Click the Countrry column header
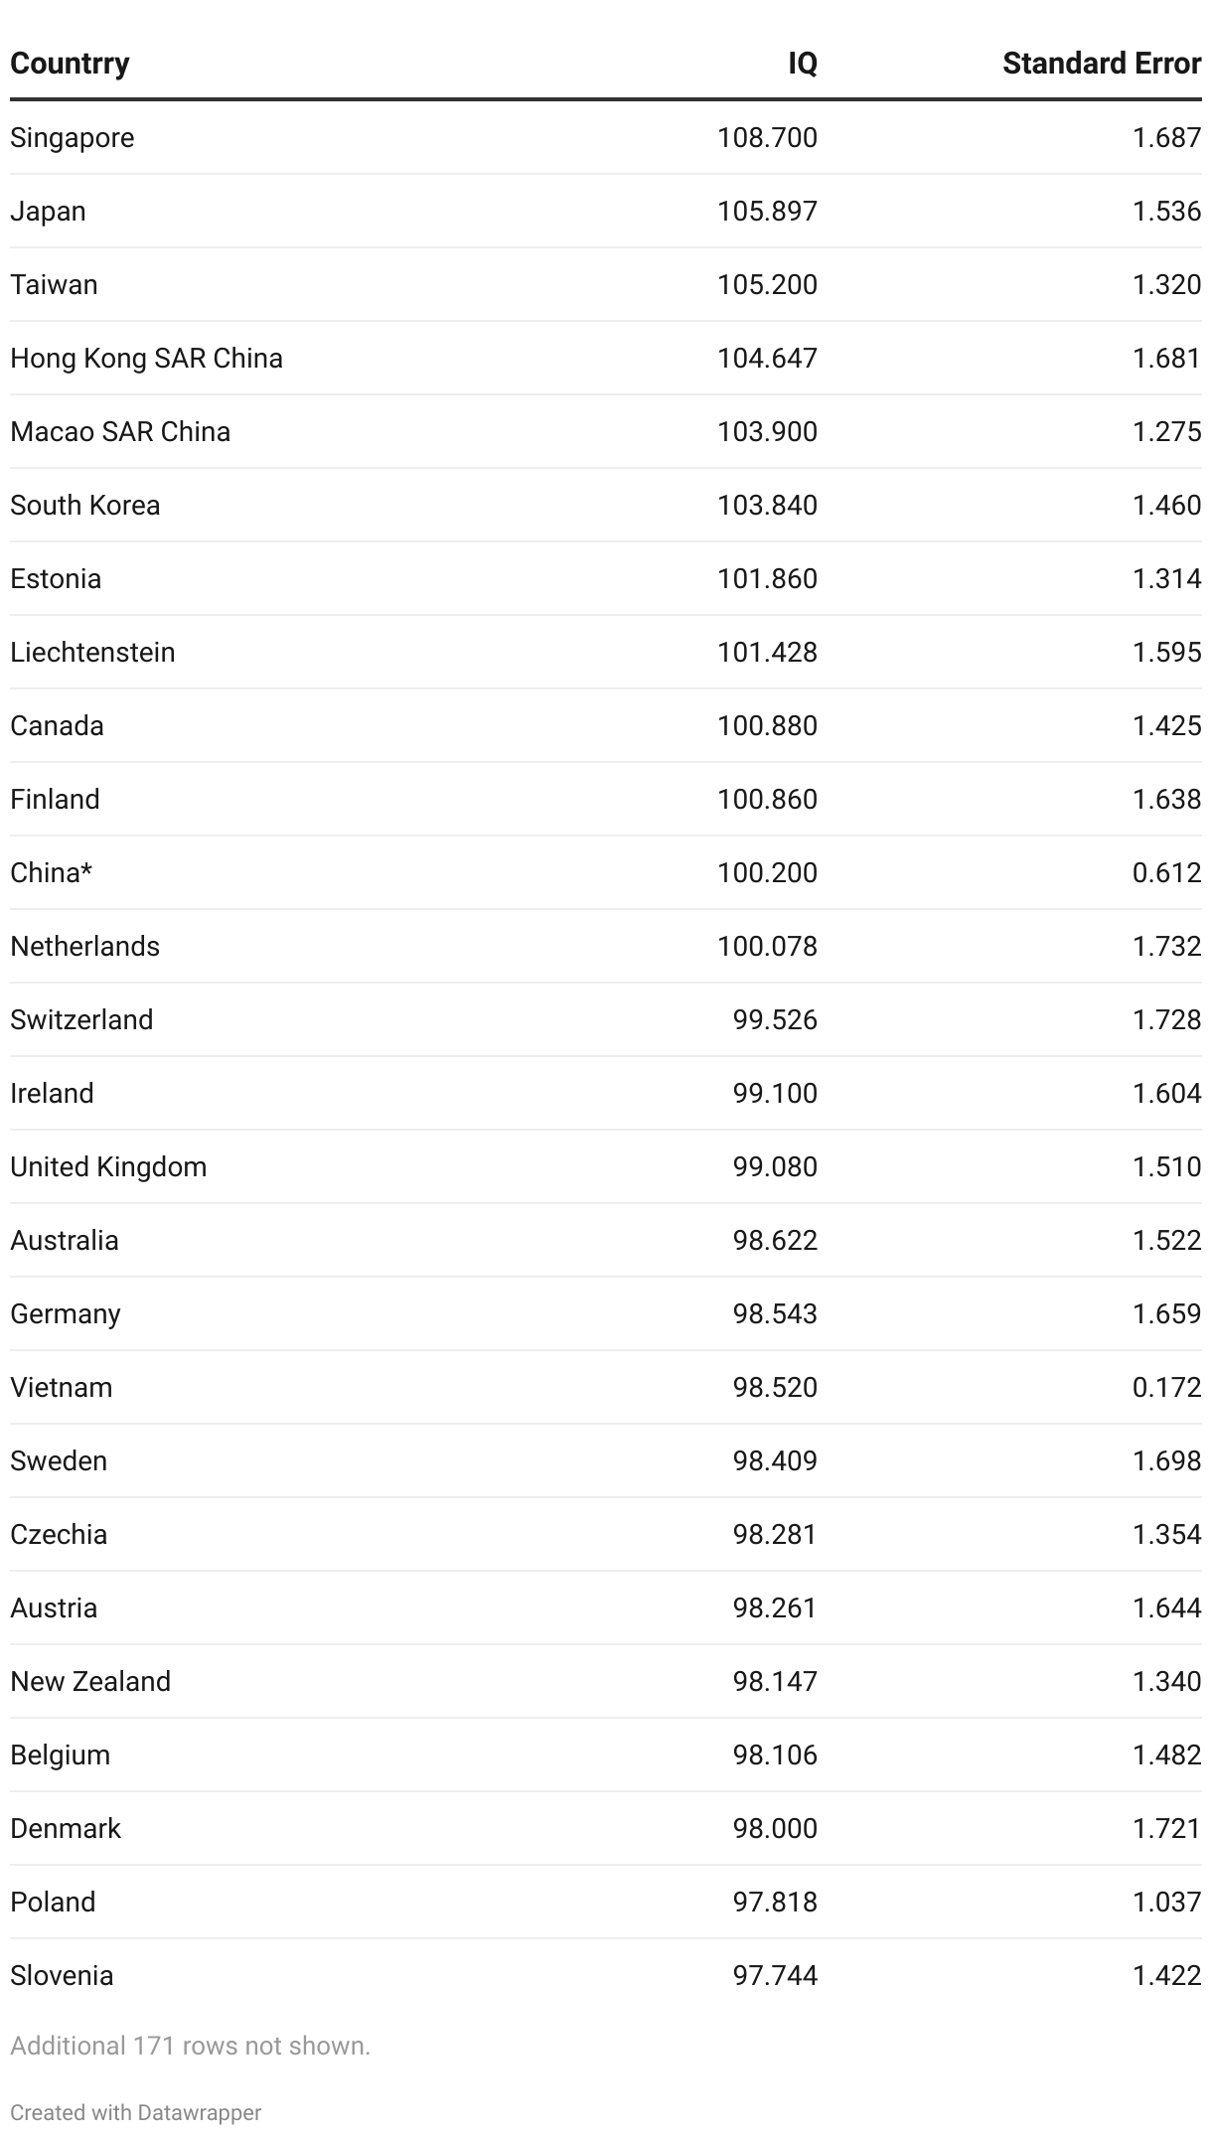The image size is (1212, 2136). (x=70, y=64)
